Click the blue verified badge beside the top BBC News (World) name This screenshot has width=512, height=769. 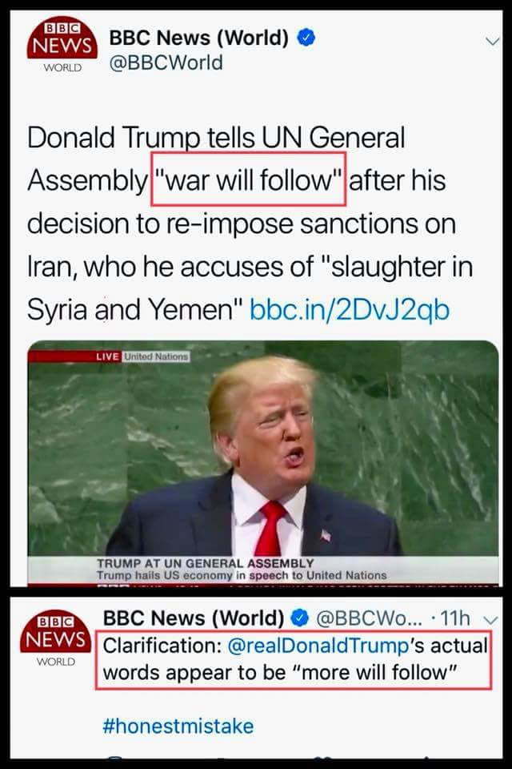[306, 38]
